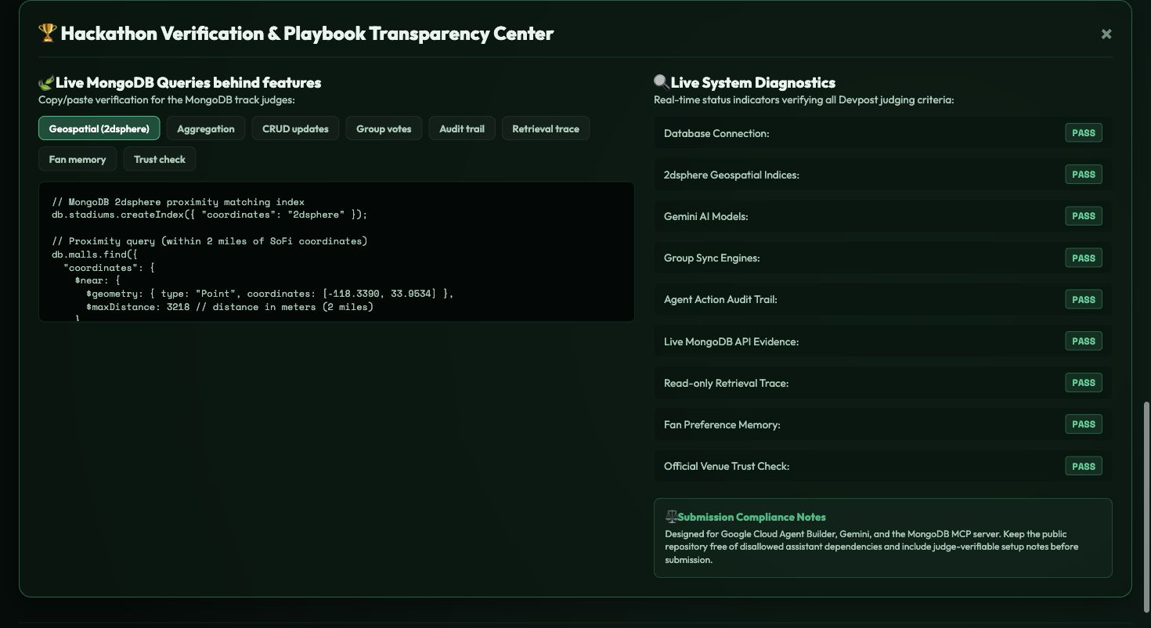This screenshot has width=1151, height=628.
Task: Click the trophy icon in the title
Action: (47, 34)
